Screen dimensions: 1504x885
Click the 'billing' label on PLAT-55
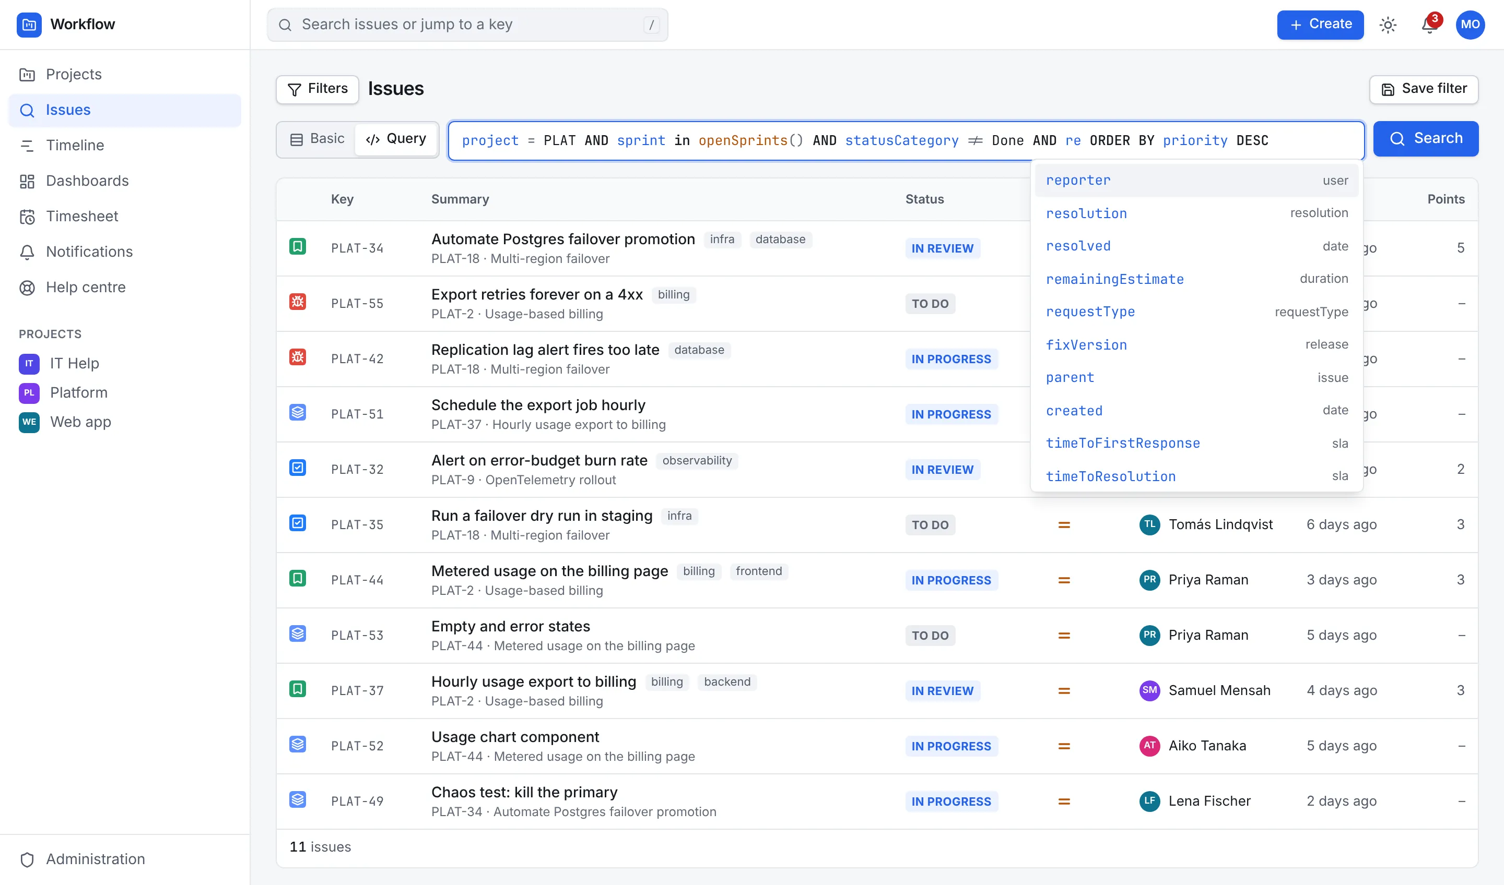[673, 295]
